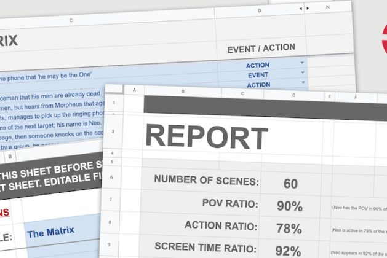Click the 78% value cell
The height and width of the screenshot is (258, 387).
pyautogui.click(x=289, y=229)
